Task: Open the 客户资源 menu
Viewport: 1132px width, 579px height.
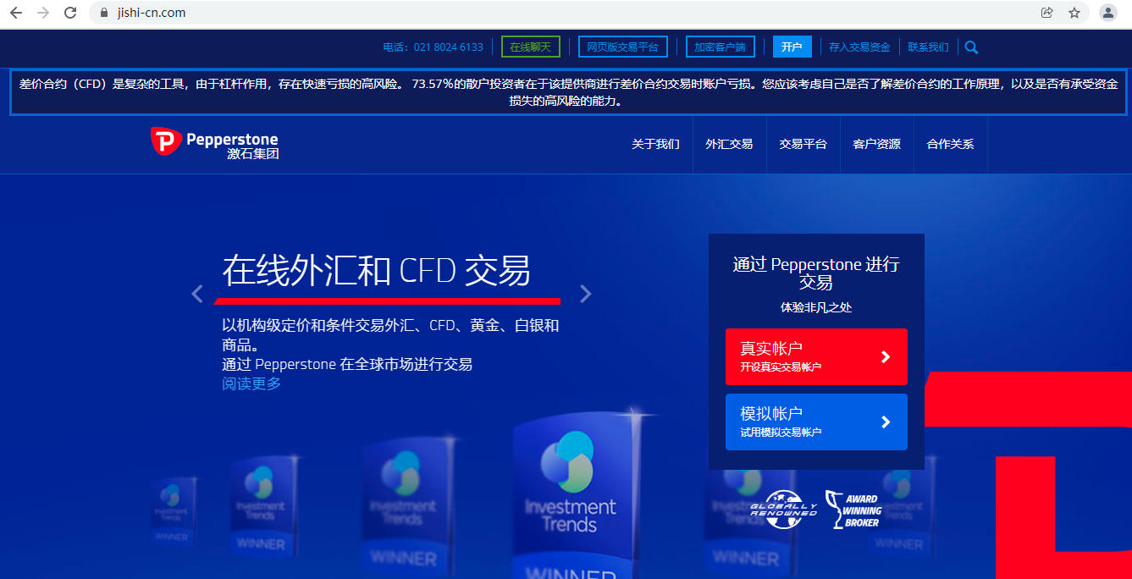Action: [876, 144]
